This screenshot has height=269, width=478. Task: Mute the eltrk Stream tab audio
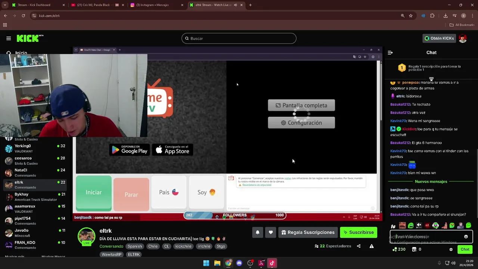coord(235,5)
